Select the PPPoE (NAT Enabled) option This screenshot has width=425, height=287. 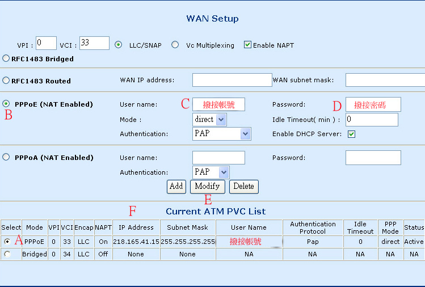[x=6, y=104]
